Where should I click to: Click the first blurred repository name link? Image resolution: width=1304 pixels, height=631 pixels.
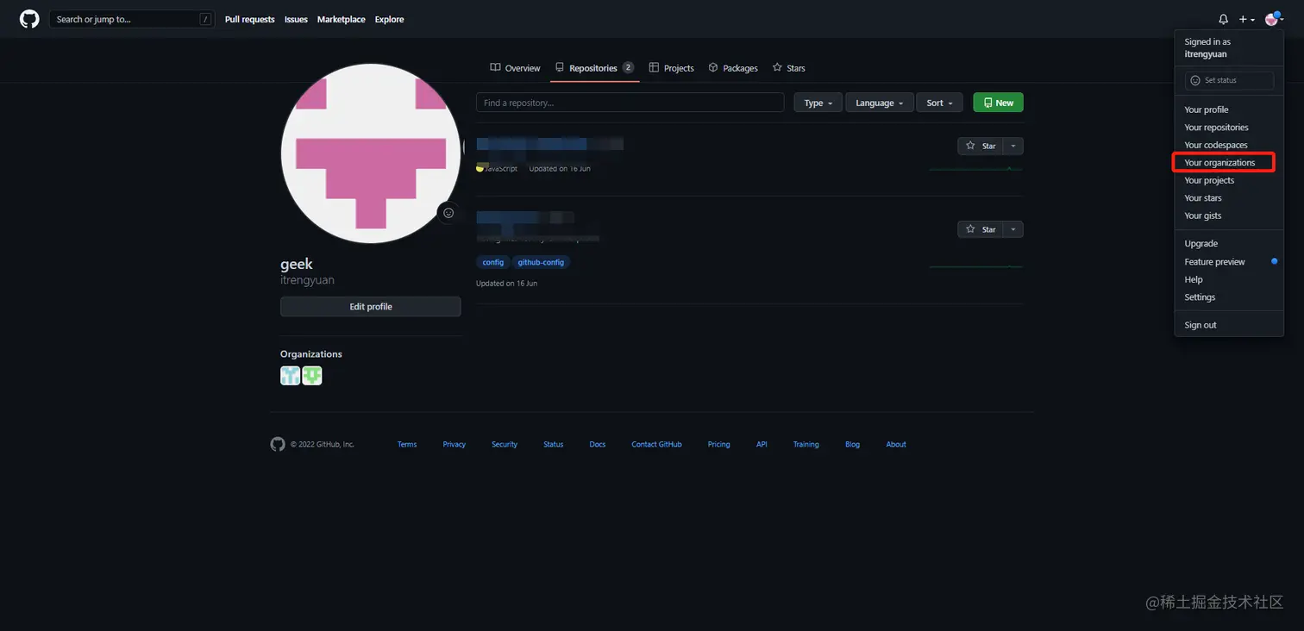(x=549, y=144)
